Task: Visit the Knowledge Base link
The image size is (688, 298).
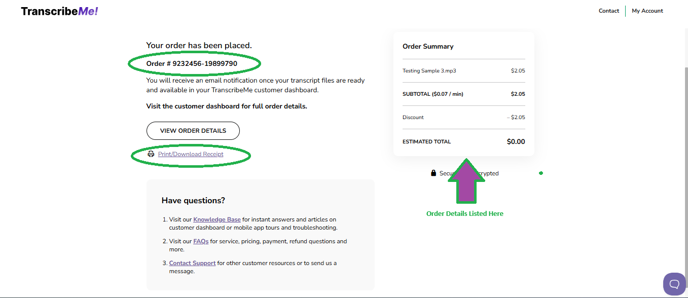Action: [216, 219]
